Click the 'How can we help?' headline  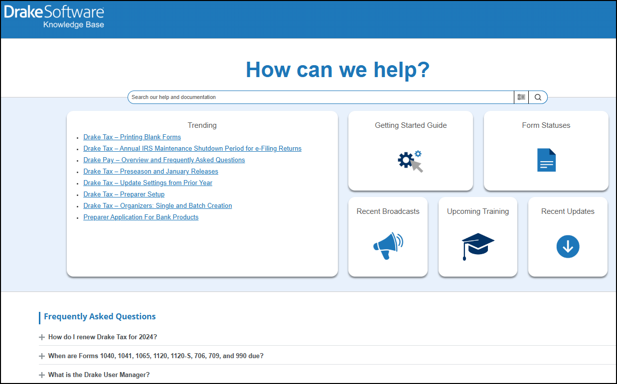click(x=337, y=69)
